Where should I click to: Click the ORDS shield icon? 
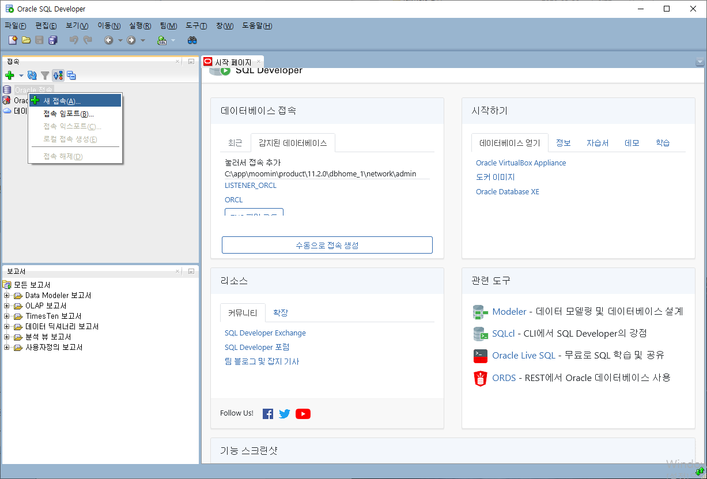480,378
